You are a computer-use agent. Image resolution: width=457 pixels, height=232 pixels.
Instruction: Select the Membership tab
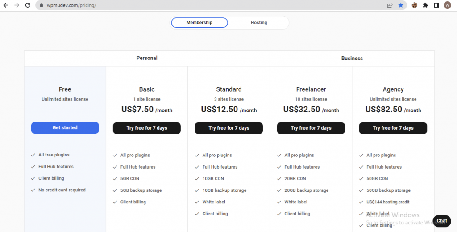pyautogui.click(x=199, y=22)
